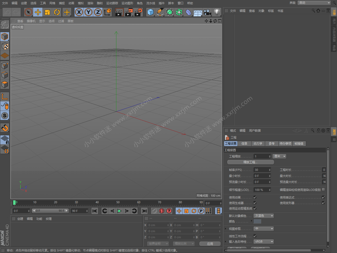Toggle the 使用动画 checkbox
The height and width of the screenshot is (253, 337).
click(255, 197)
